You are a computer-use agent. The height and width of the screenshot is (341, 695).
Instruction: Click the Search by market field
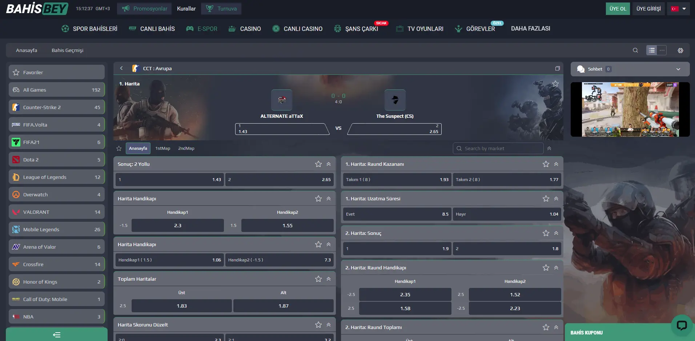[x=498, y=148]
